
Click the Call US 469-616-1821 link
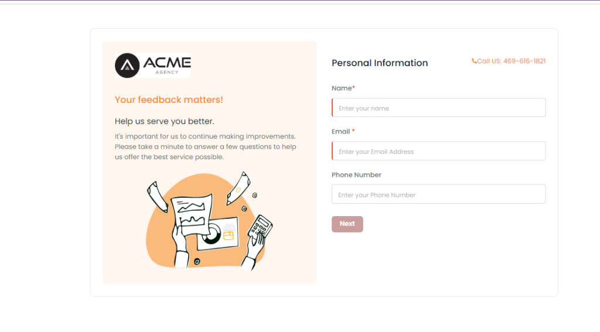click(x=509, y=61)
